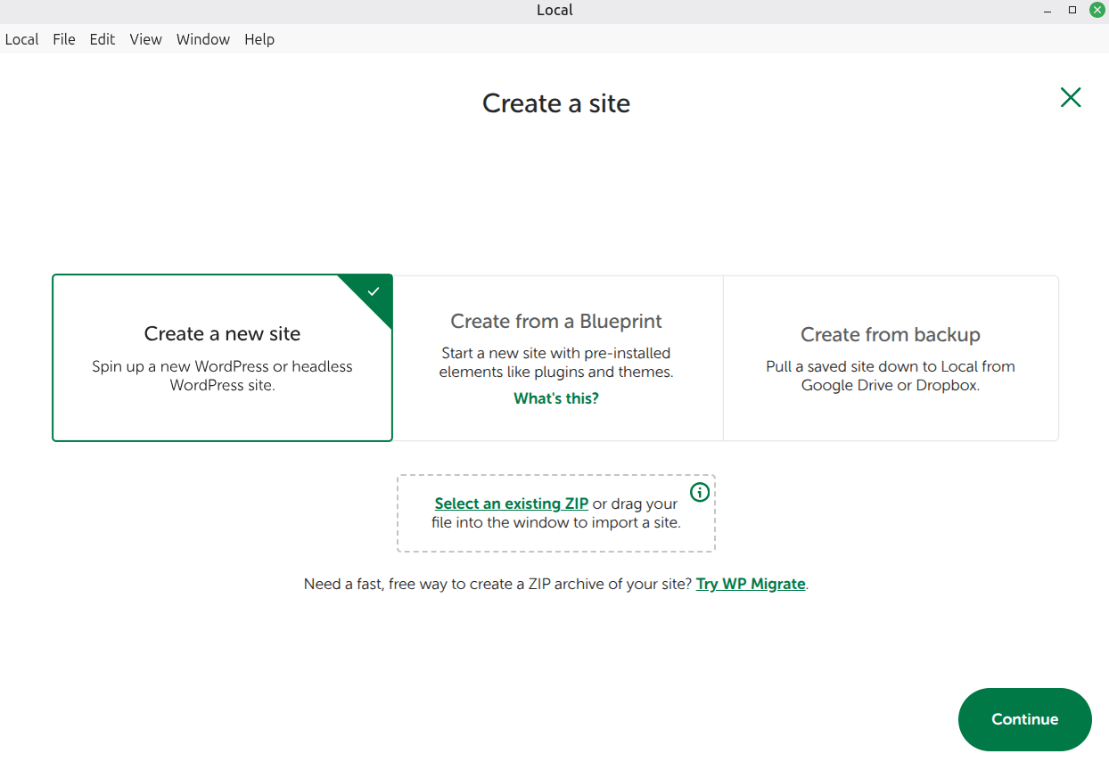Choose the Create from backup option
This screenshot has height=770, width=1109.
(891, 357)
